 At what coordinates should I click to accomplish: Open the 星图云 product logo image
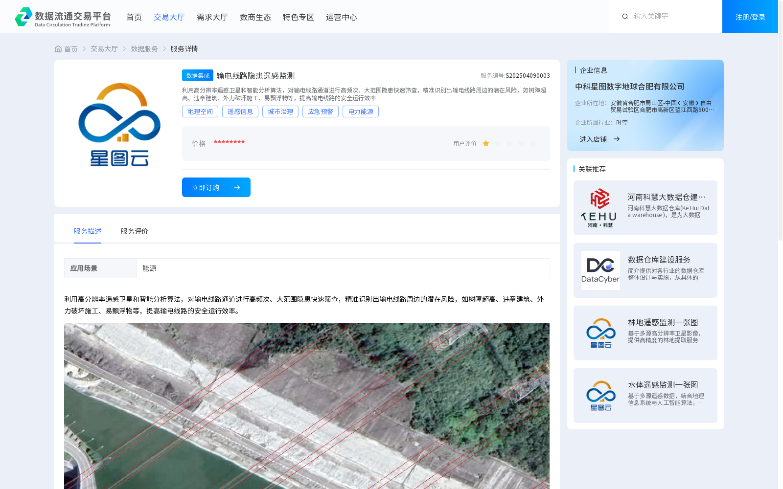tap(119, 125)
